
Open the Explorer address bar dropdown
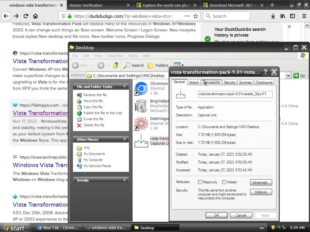(x=288, y=76)
